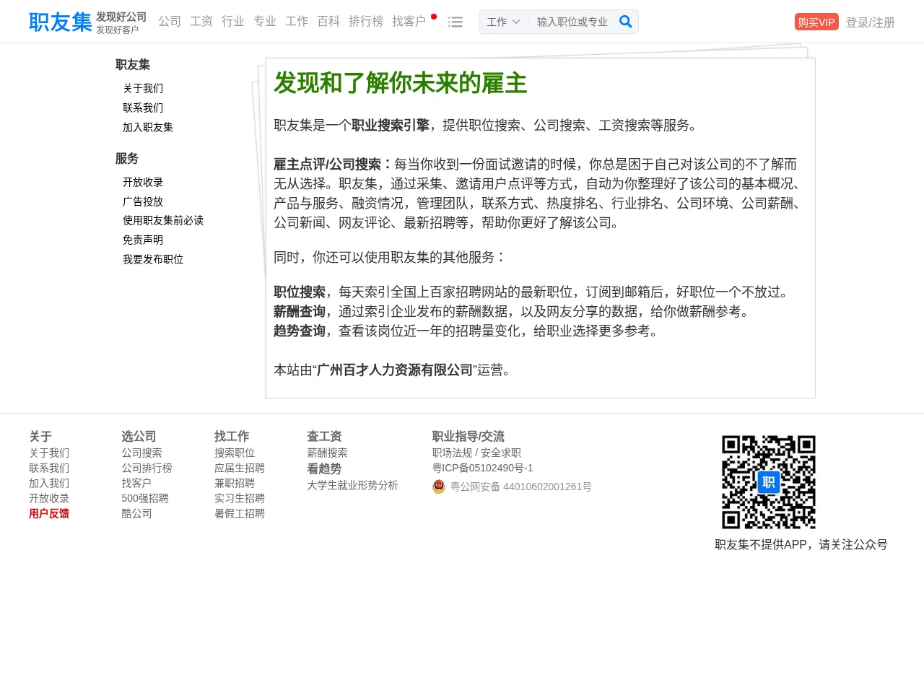Click the police badge icon in footer

click(x=439, y=487)
